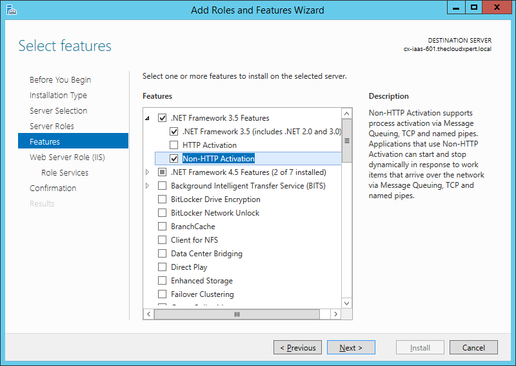Image resolution: width=516 pixels, height=366 pixels.
Task: Enable the HTTP Activation checkbox
Action: tap(174, 145)
